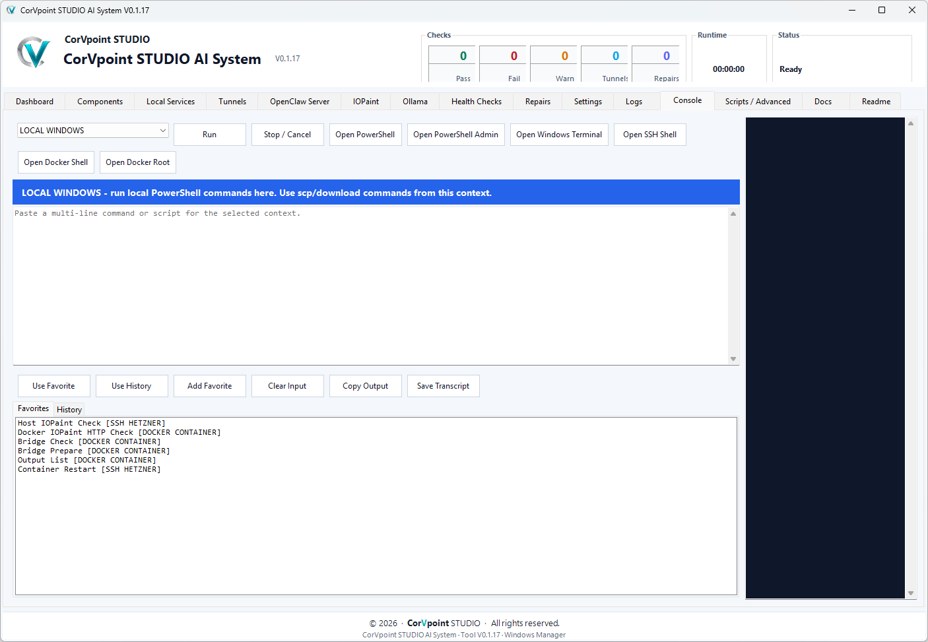928x642 pixels.
Task: Switch to the Ollama tab
Action: click(x=415, y=102)
